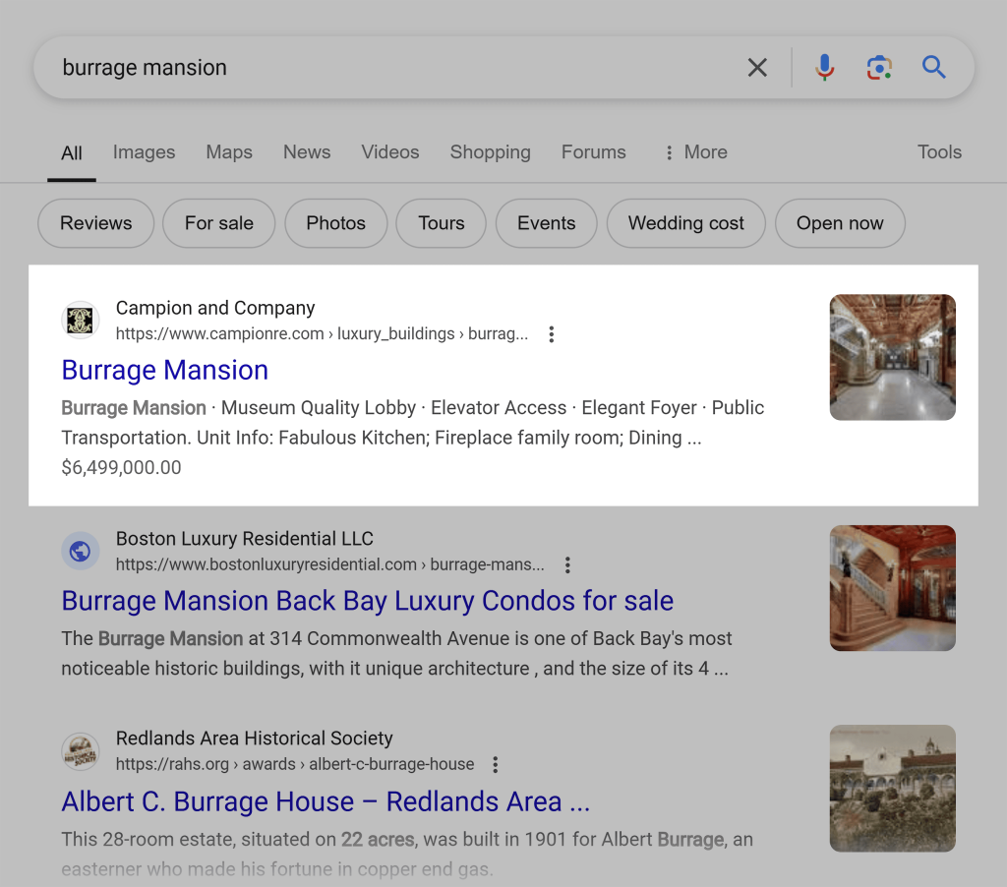This screenshot has height=887, width=1007.
Task: Open the Campion result lobby interior thumbnail
Action: (893, 357)
